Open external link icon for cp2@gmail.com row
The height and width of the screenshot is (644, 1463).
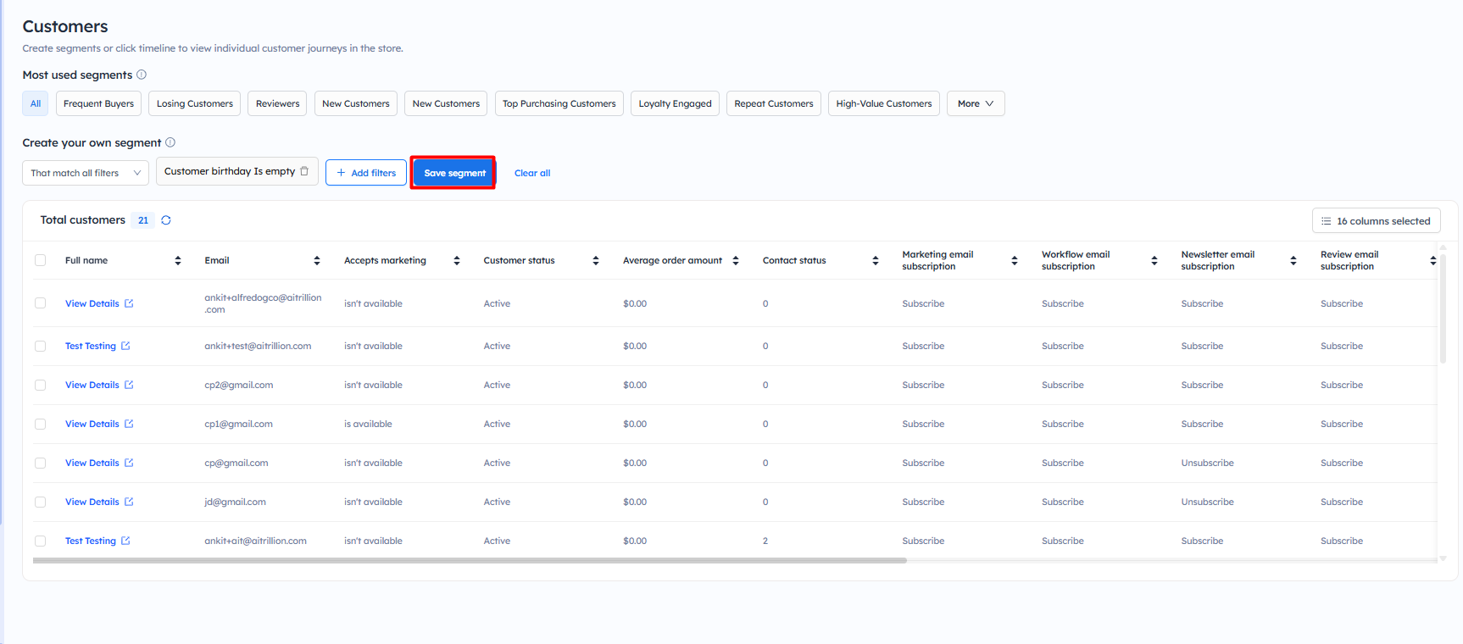[129, 385]
